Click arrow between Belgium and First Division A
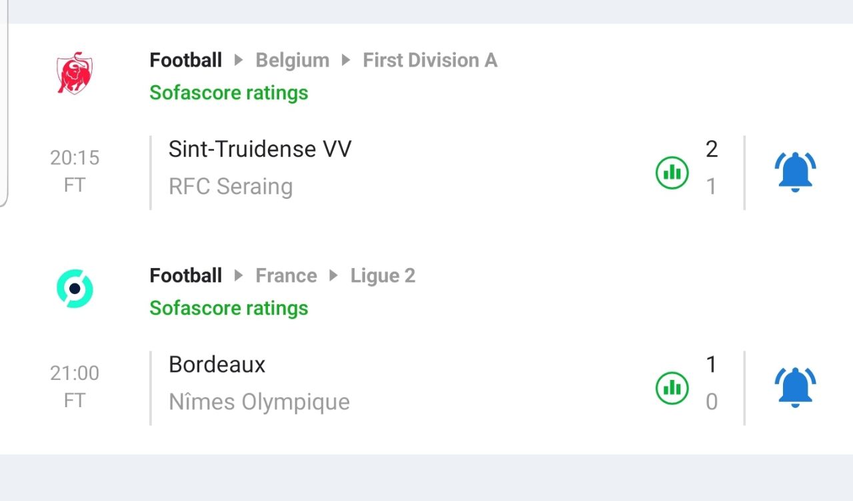The image size is (853, 501). pos(346,61)
